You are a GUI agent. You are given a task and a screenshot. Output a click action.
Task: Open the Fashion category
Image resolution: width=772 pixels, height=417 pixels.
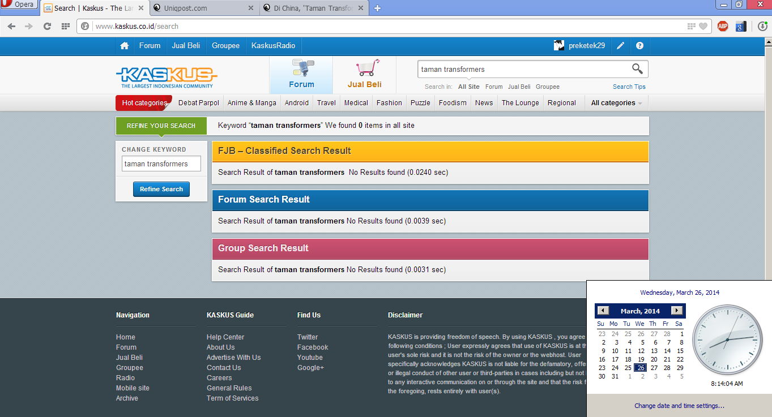[x=389, y=103]
